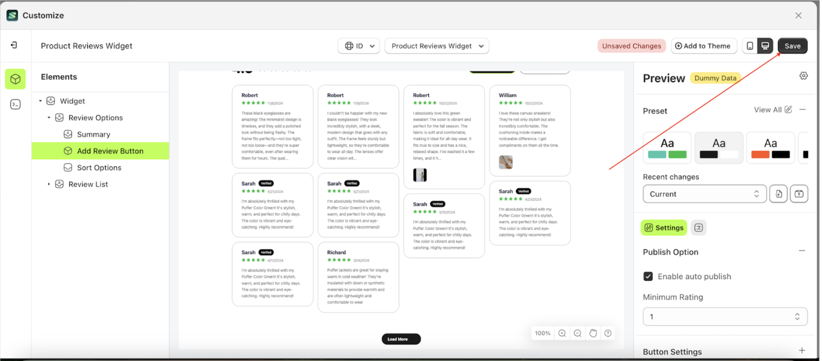The width and height of the screenshot is (822, 361).
Task: Click the Richard review card
Action: [358, 277]
